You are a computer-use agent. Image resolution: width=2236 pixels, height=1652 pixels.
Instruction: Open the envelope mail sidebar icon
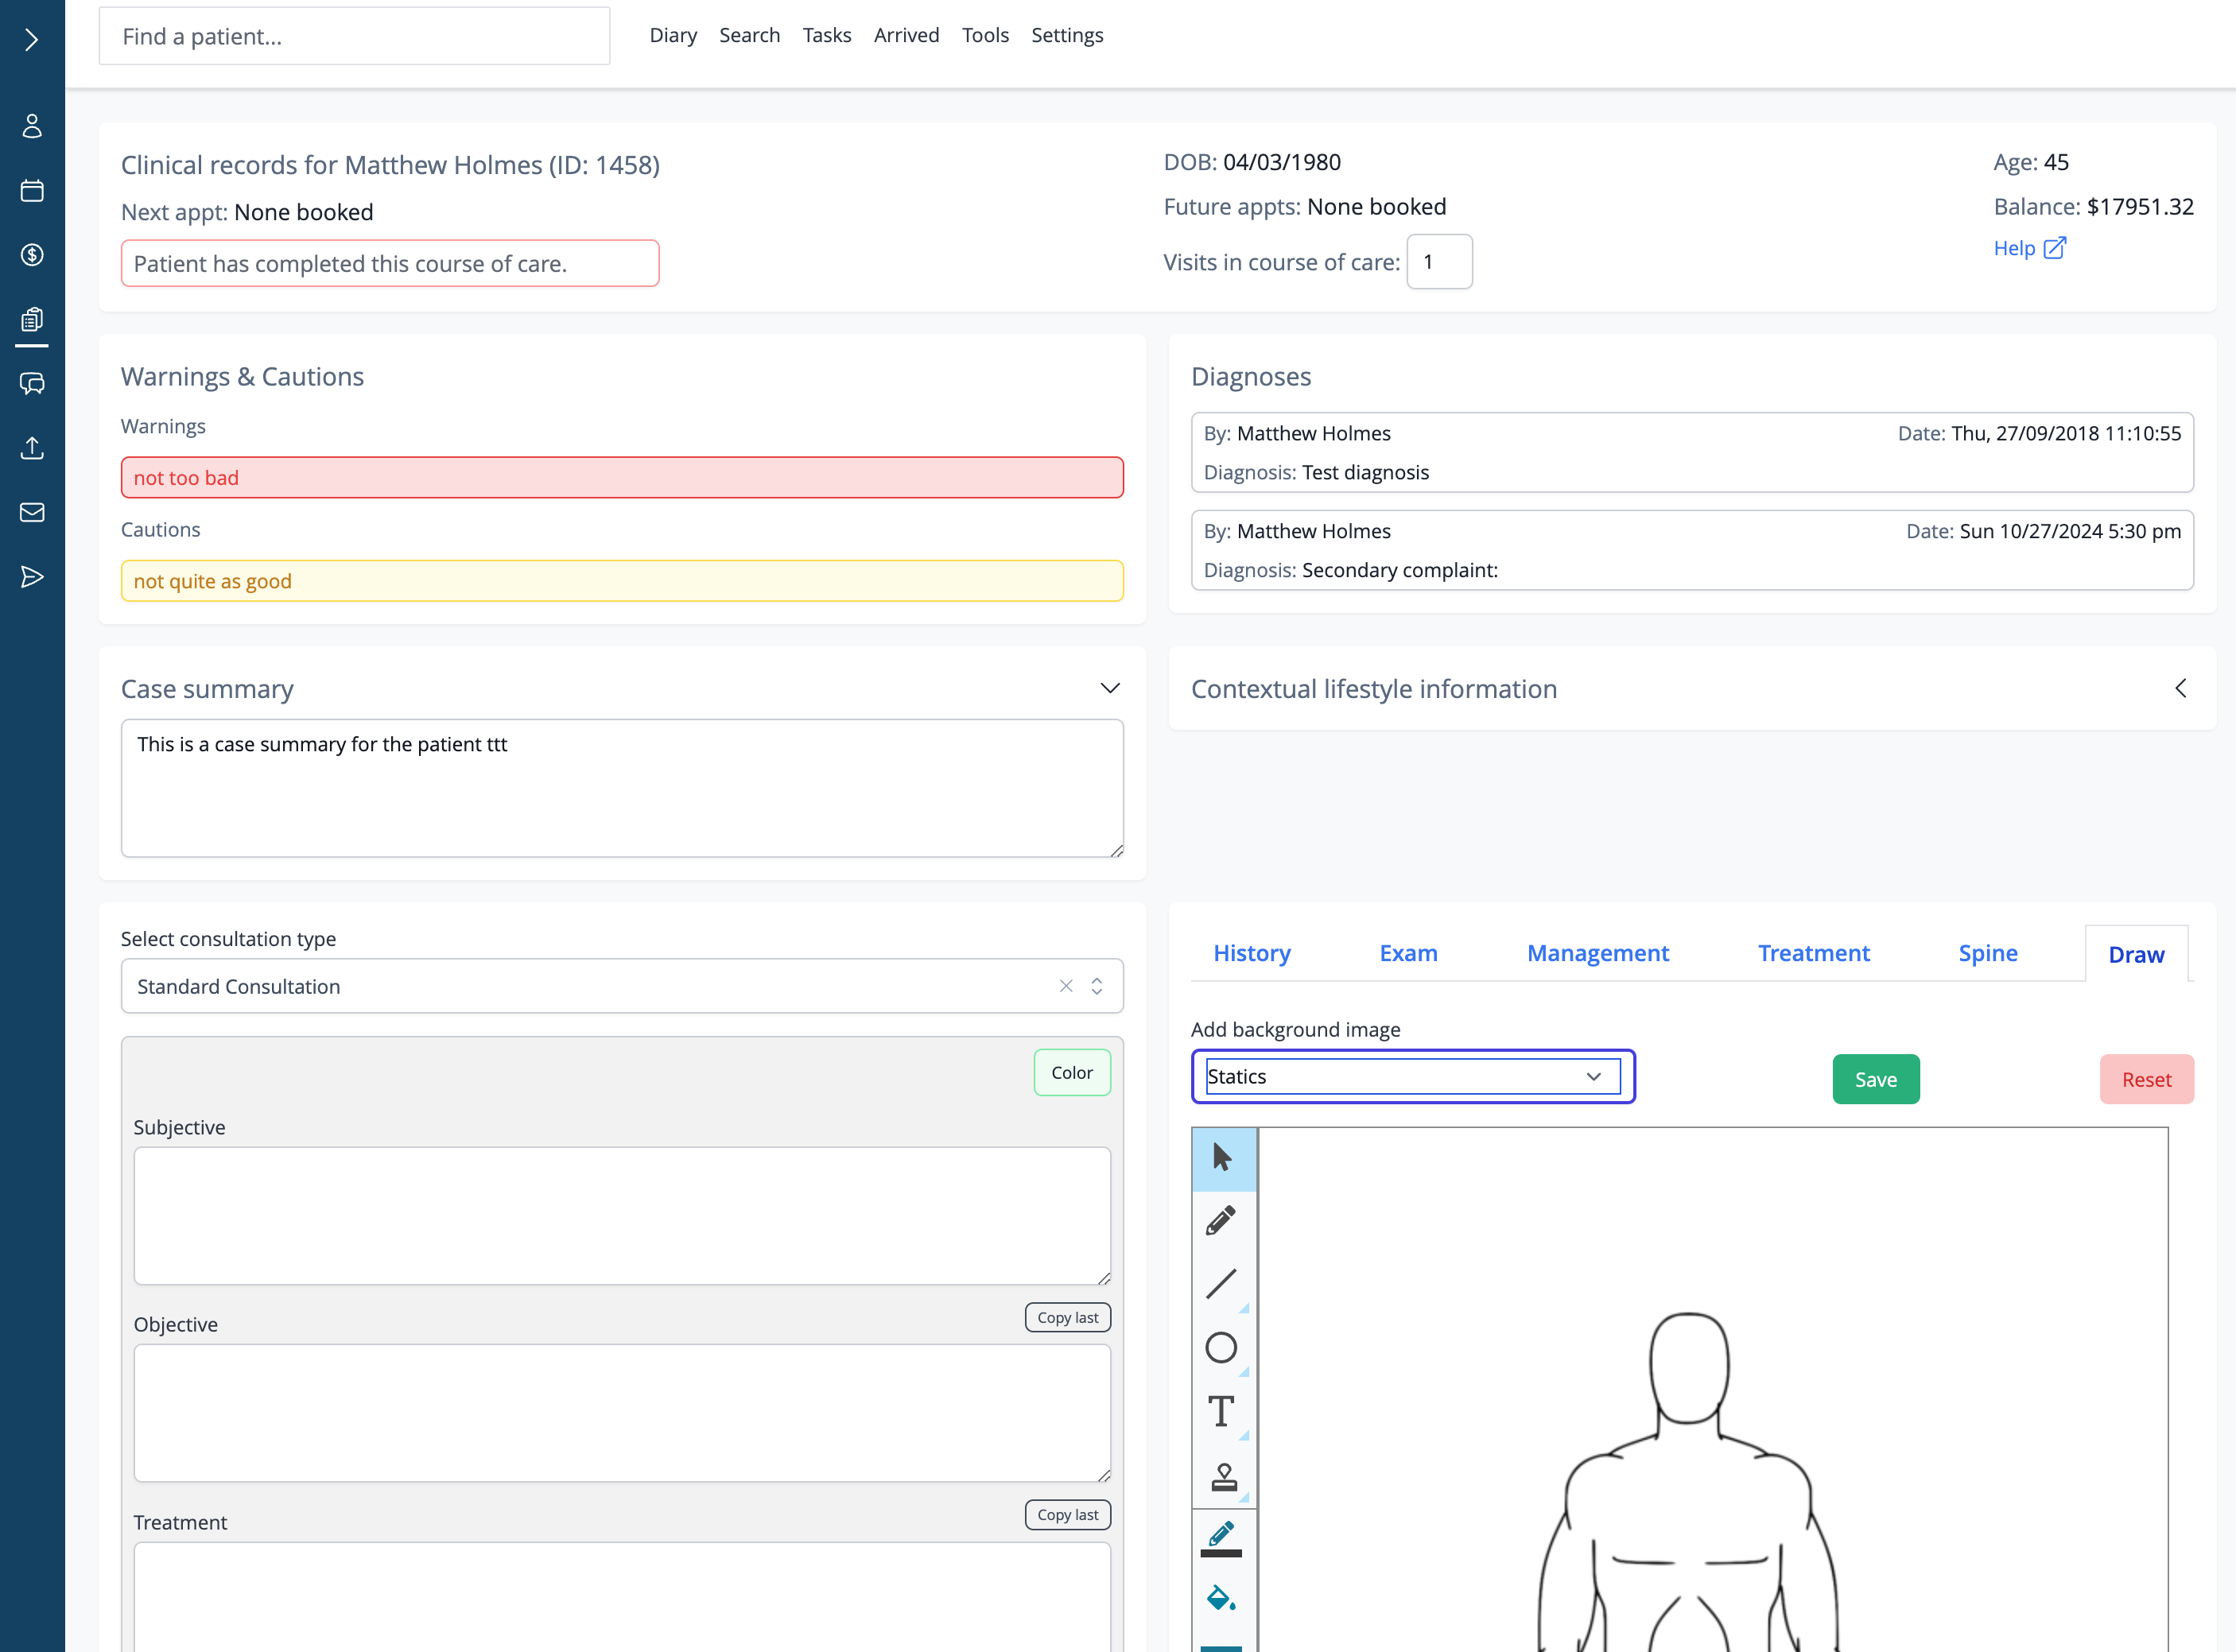point(32,512)
